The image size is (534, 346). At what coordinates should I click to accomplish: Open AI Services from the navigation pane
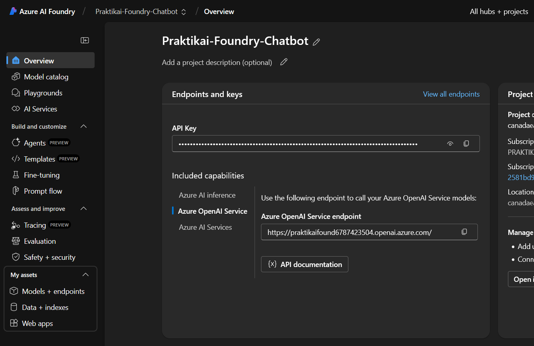pyautogui.click(x=40, y=109)
